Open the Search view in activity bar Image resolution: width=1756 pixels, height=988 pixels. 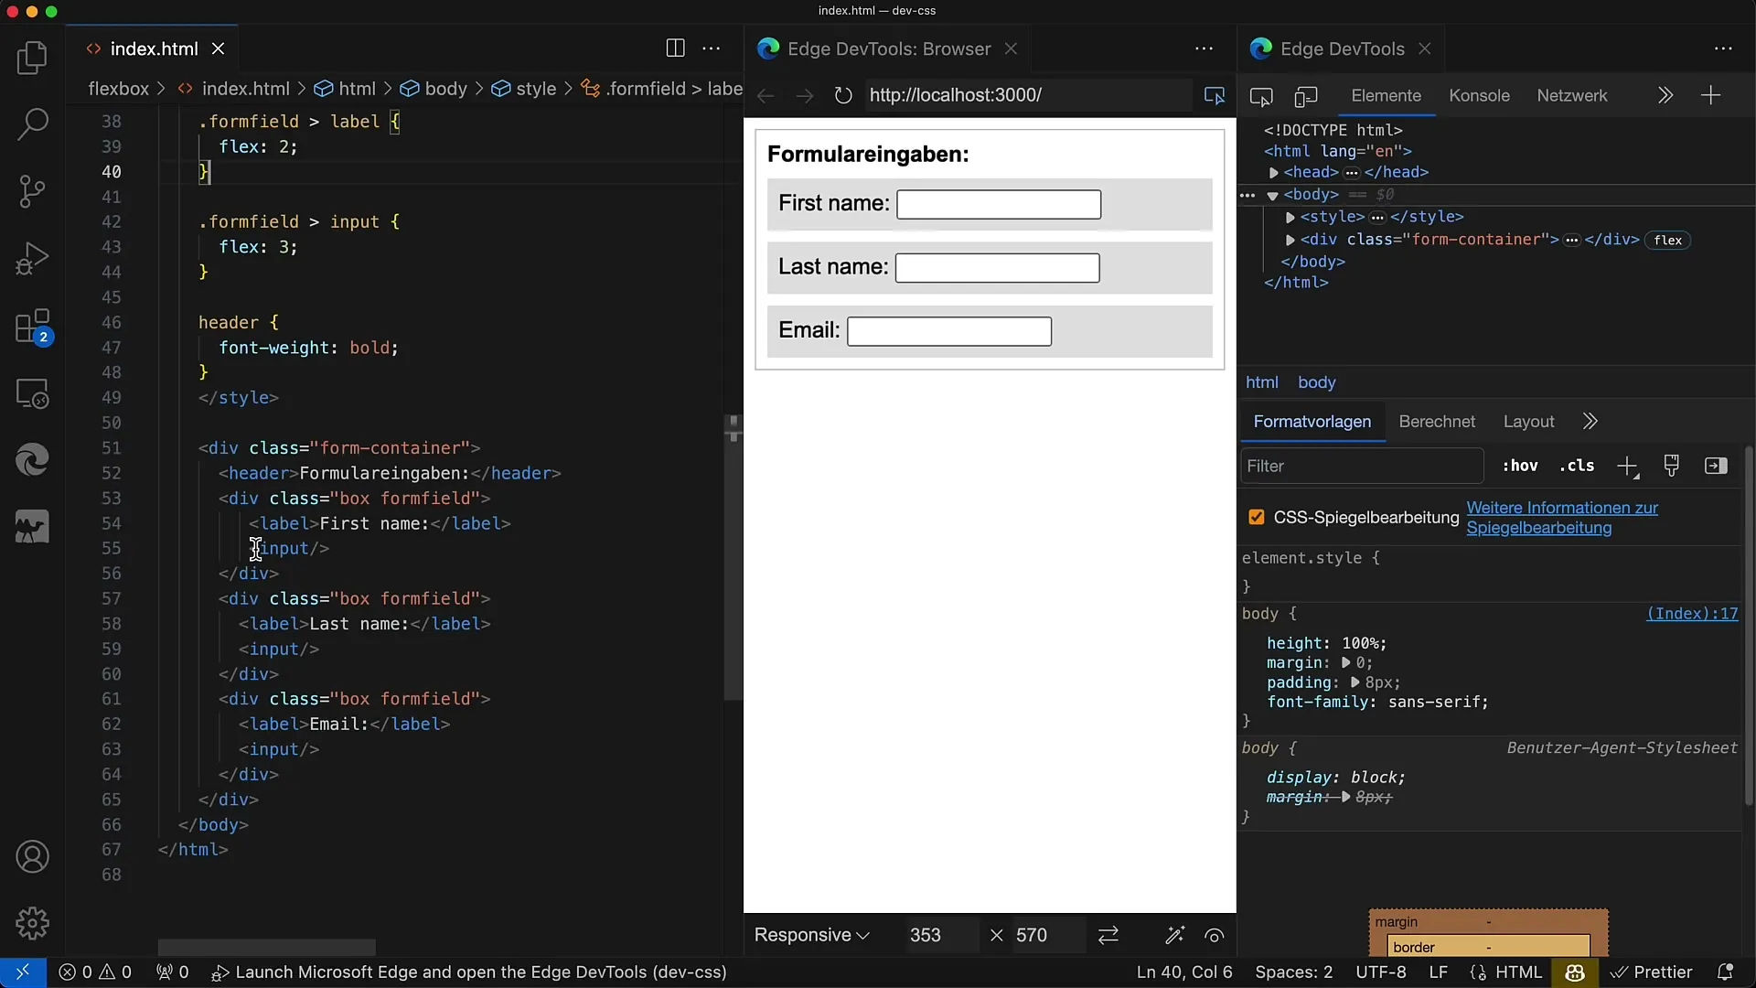pyautogui.click(x=32, y=124)
